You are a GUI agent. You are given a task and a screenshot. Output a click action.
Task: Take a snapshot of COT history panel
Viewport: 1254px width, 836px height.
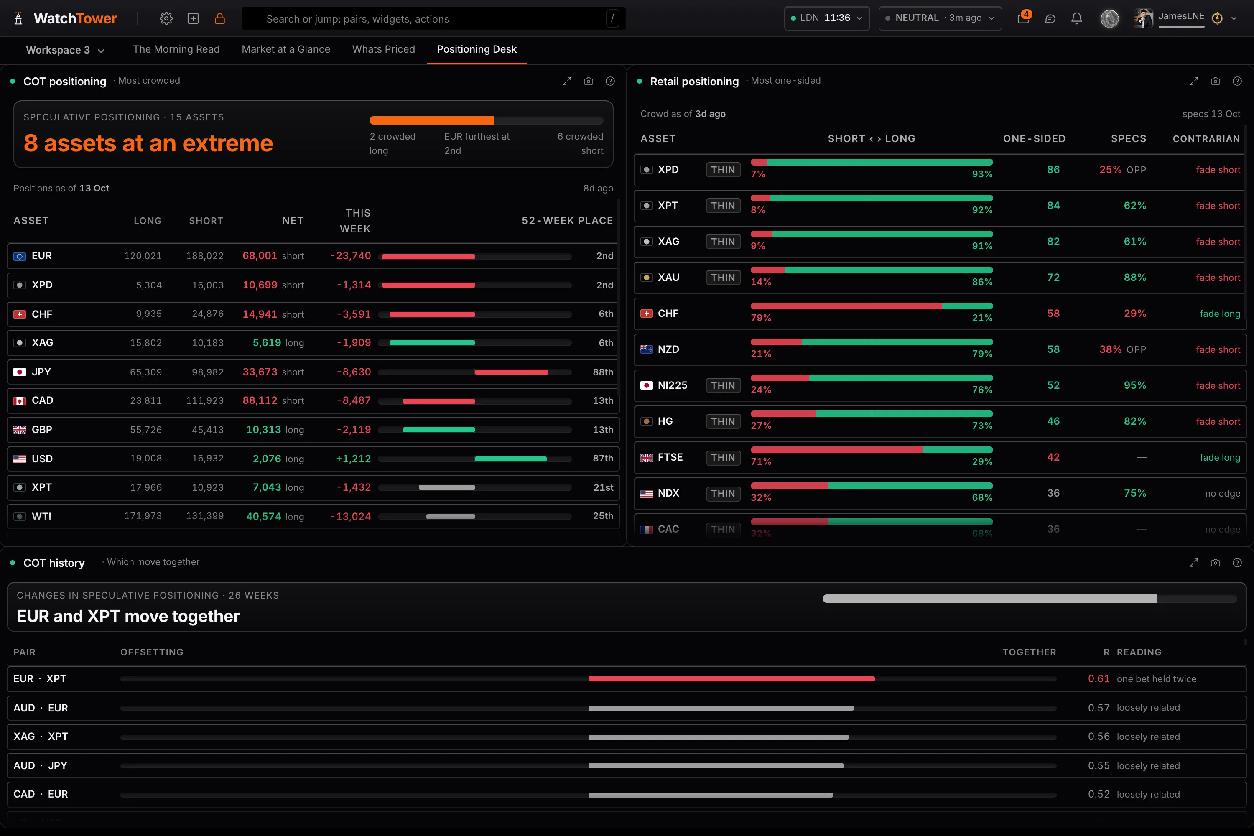(1216, 563)
